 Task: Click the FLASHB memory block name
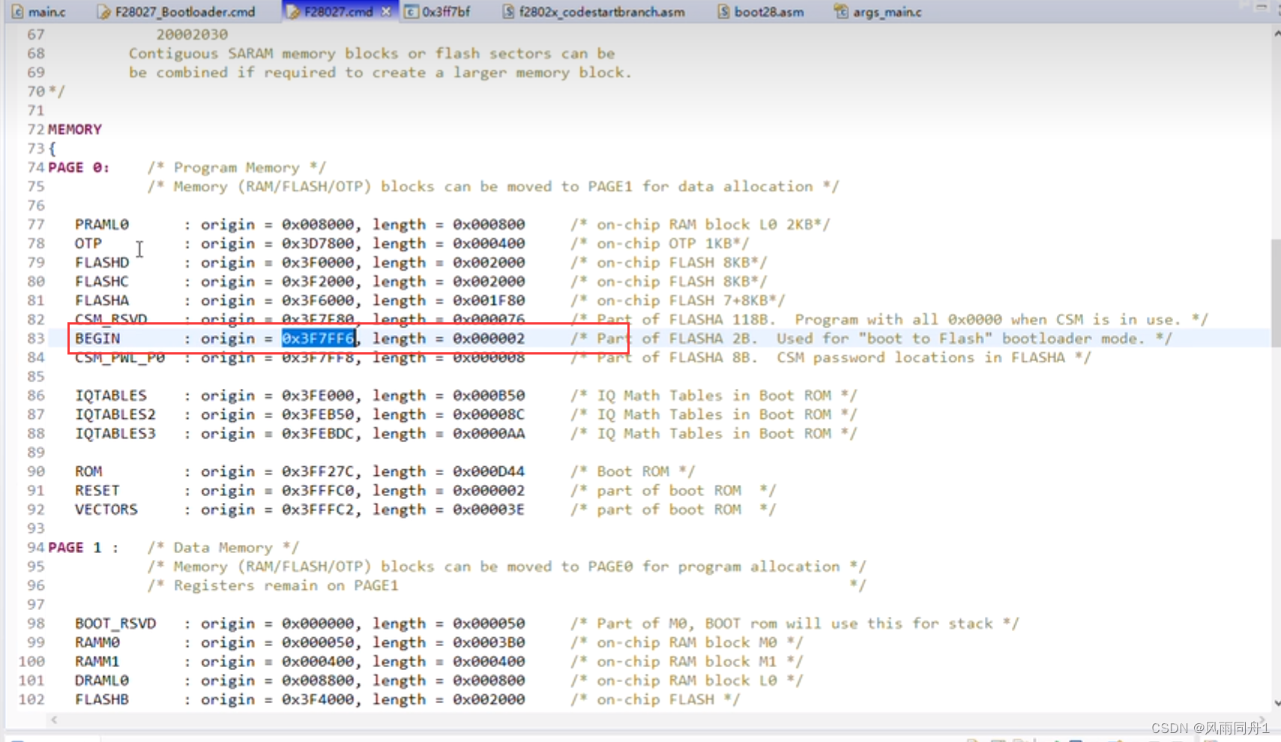(102, 699)
